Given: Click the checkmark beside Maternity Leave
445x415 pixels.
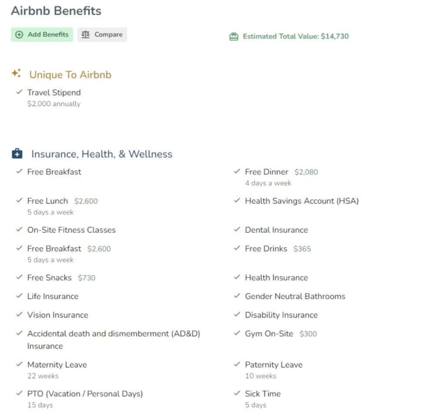Looking at the screenshot, I should (x=19, y=364).
